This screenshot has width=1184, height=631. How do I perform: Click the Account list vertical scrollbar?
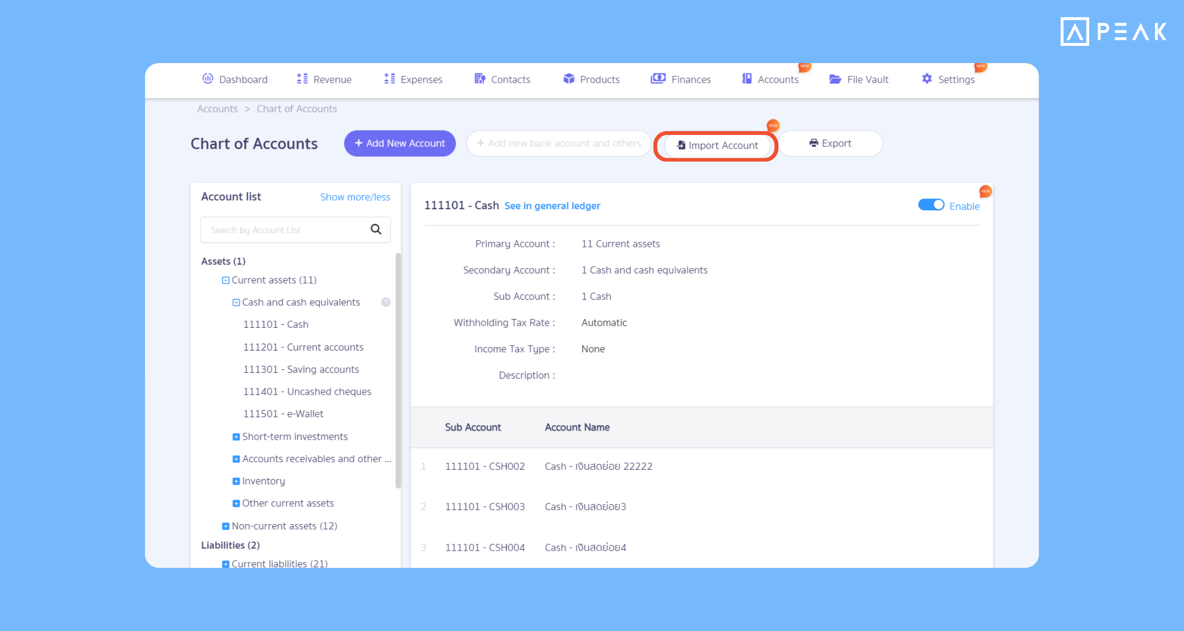tap(398, 371)
